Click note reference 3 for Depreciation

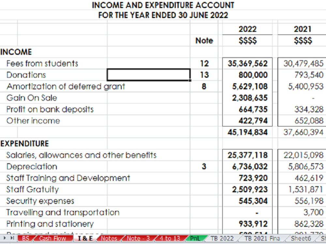point(204,166)
